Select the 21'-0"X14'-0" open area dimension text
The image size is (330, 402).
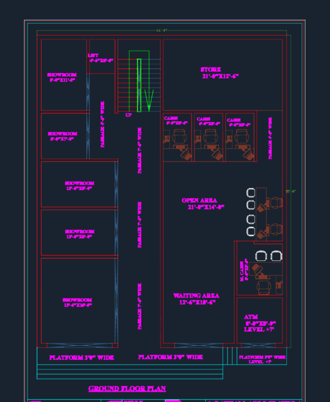click(x=206, y=207)
